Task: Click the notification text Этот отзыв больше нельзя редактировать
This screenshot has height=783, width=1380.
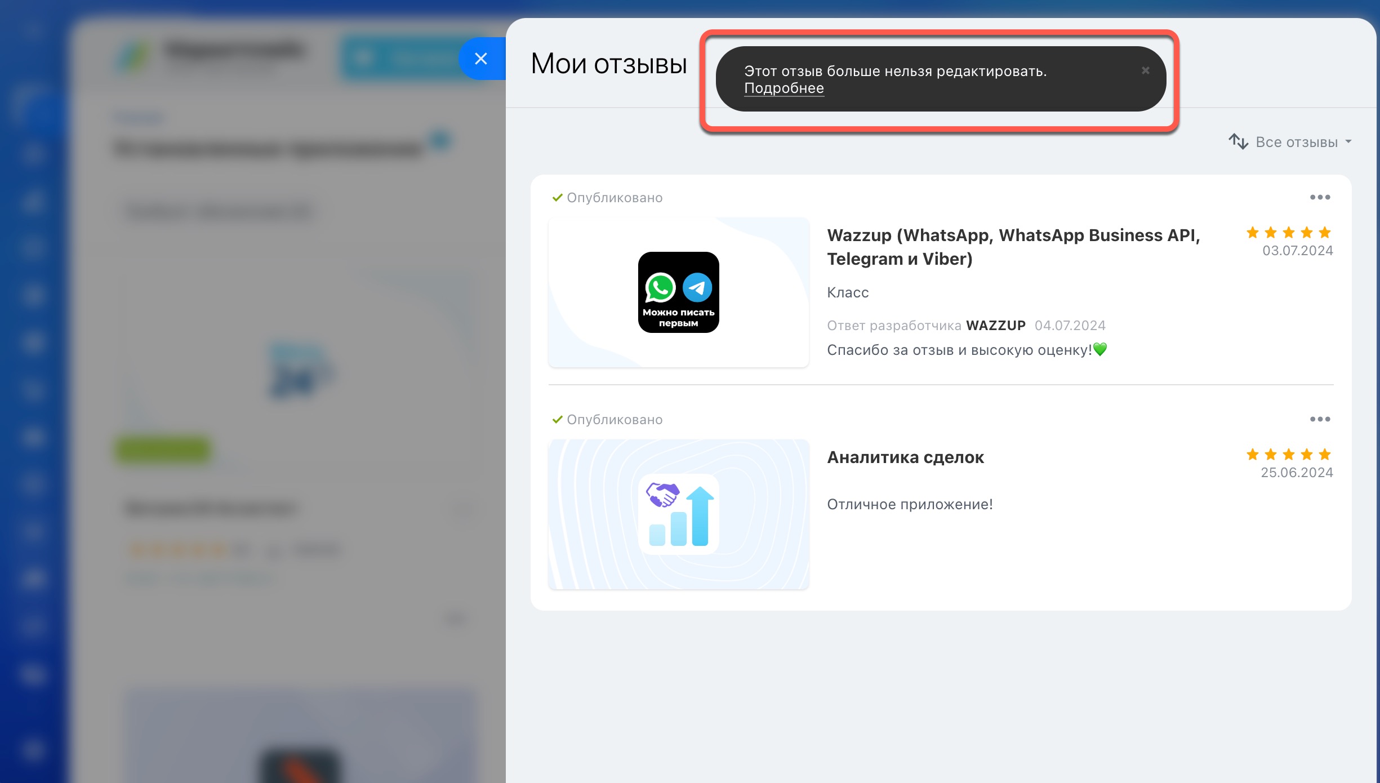Action: pyautogui.click(x=895, y=72)
